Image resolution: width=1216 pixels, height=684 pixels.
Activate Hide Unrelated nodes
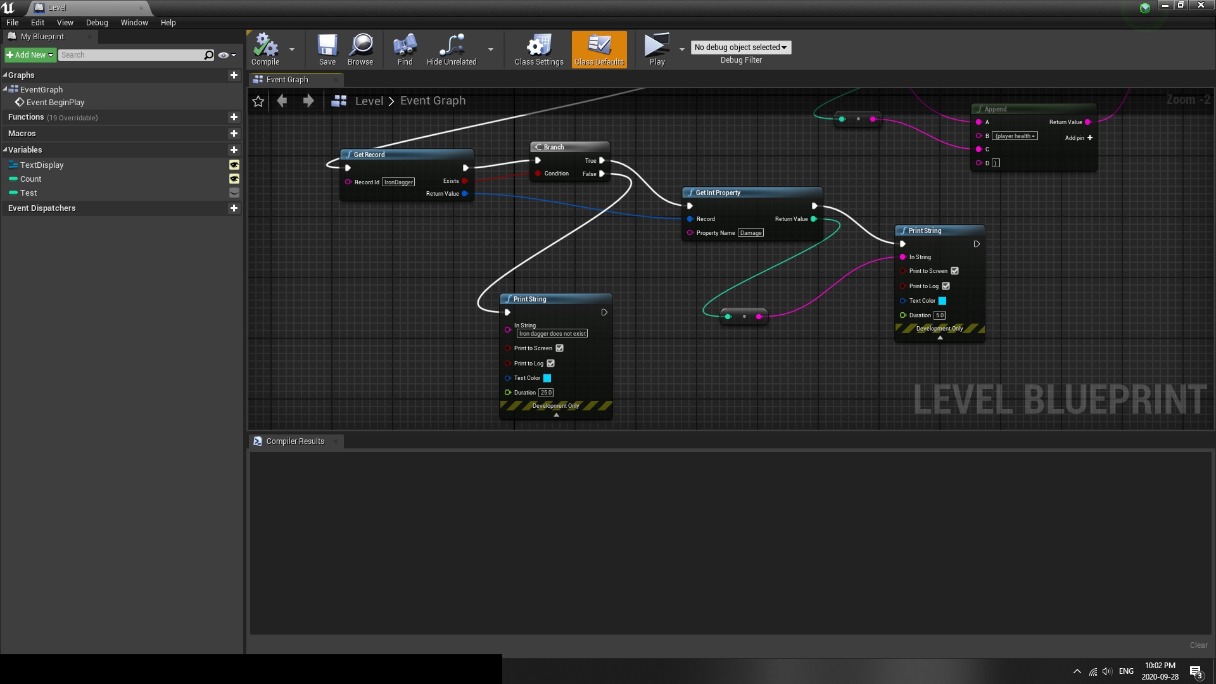coord(452,49)
